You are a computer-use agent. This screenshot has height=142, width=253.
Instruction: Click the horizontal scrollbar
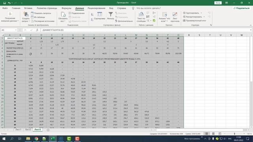click(200, 130)
